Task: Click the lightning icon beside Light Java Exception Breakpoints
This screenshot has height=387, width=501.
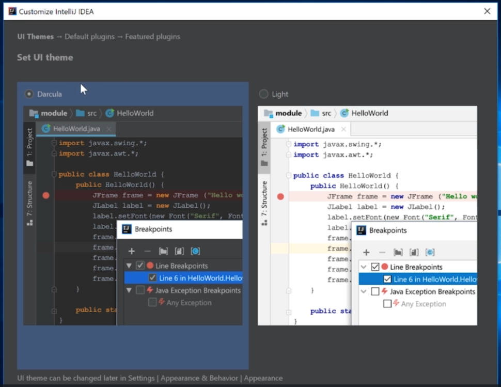Action: click(384, 291)
